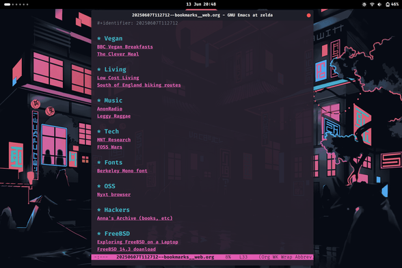Collapse the Living heading star
The image size is (402, 268).
[x=99, y=70]
